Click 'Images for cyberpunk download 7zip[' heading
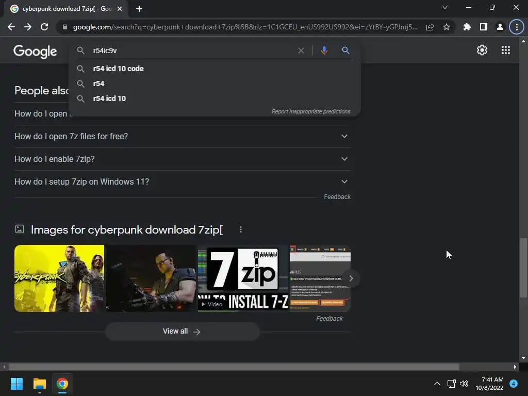528x396 pixels. [127, 229]
